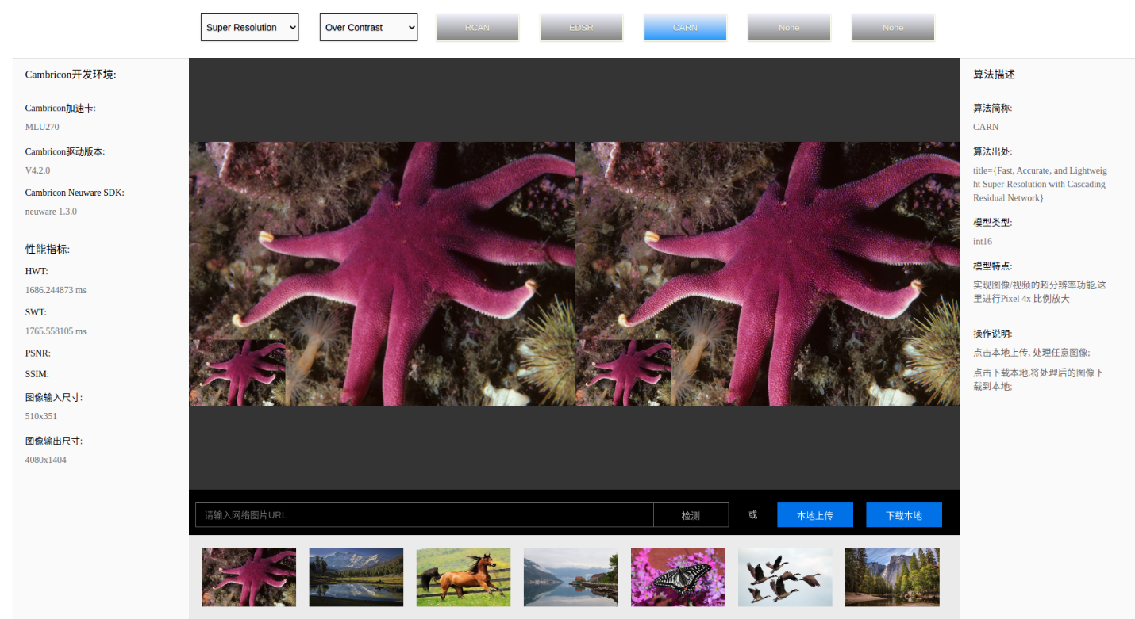Select the pink starfish thumbnail
The image size is (1135, 619).
click(248, 577)
